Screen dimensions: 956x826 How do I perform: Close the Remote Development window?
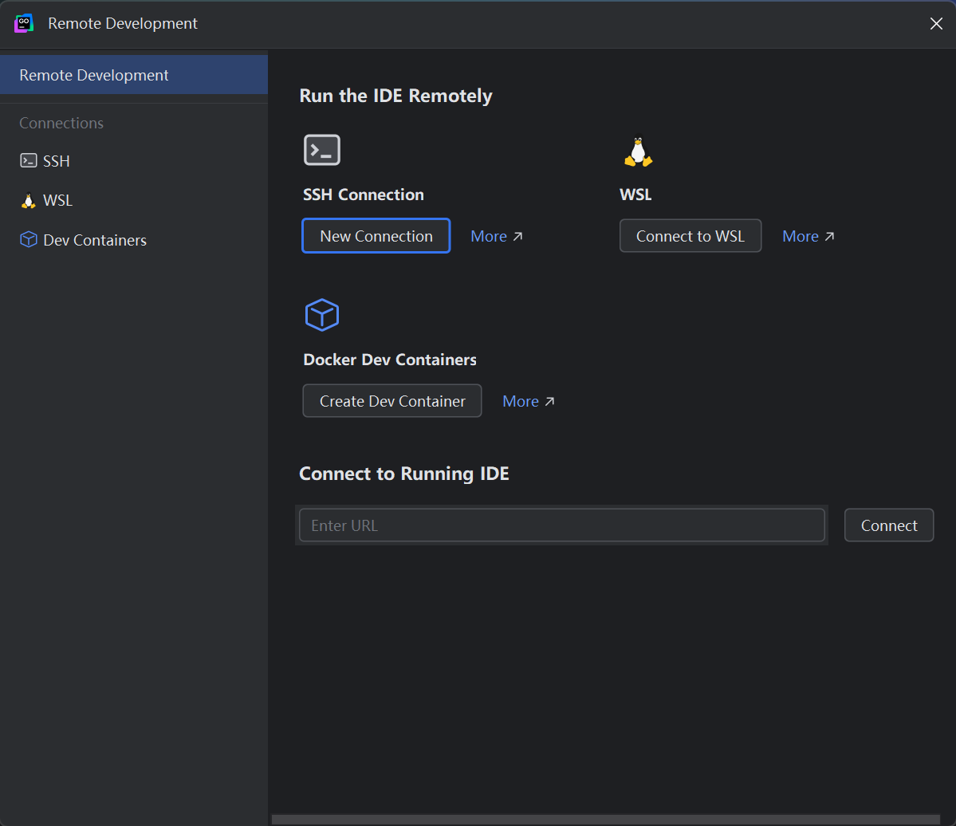tap(936, 24)
